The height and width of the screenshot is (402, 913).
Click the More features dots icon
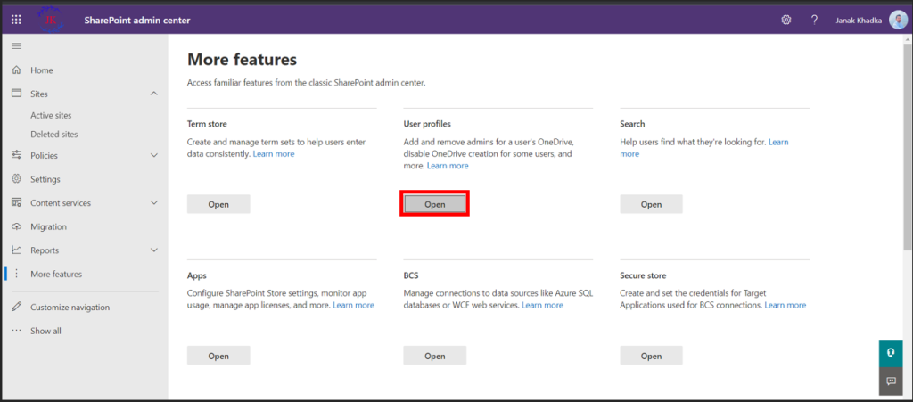coord(16,274)
